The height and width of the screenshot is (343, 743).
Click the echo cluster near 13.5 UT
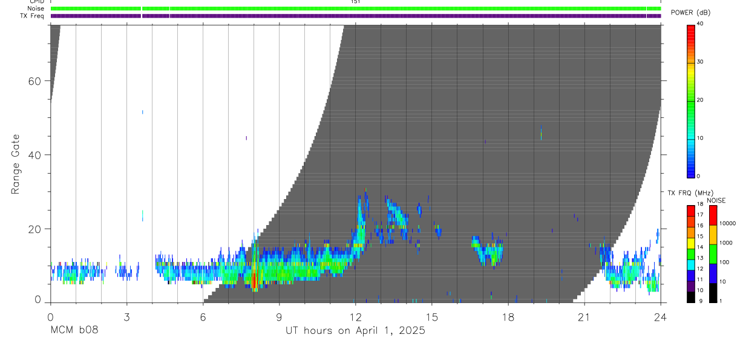[x=396, y=218]
